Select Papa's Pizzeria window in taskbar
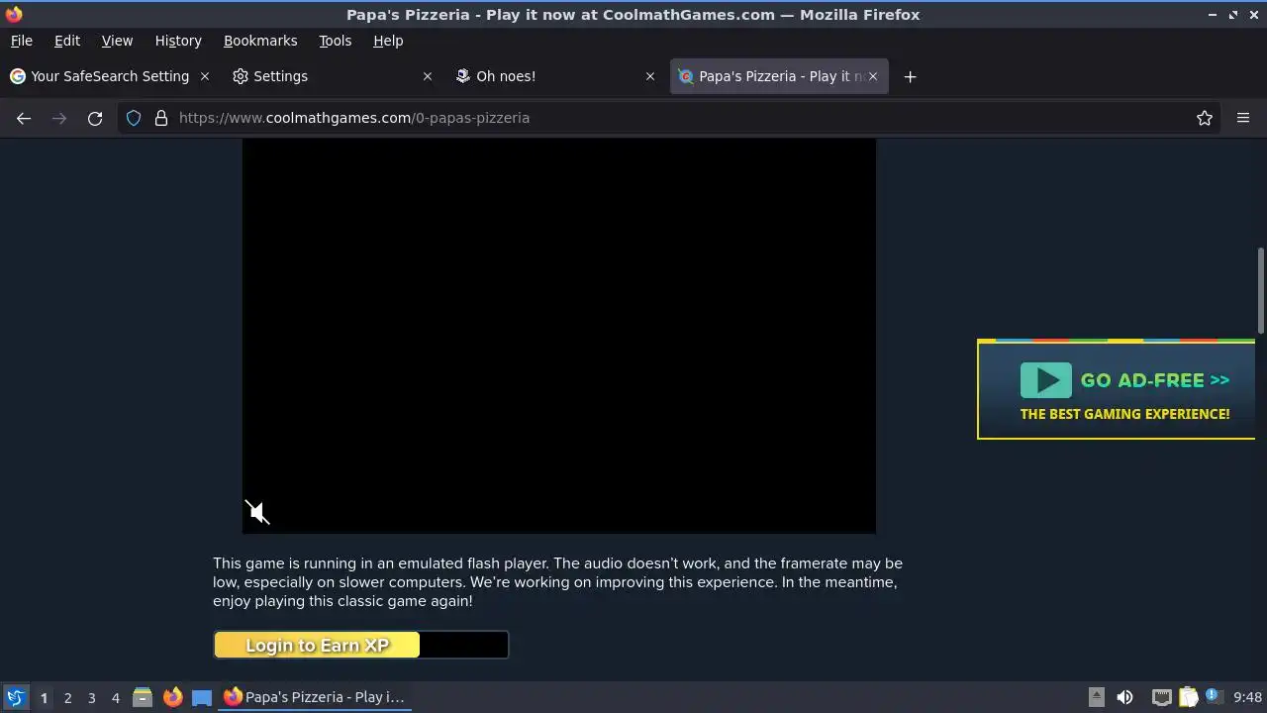The image size is (1267, 713). click(x=315, y=697)
